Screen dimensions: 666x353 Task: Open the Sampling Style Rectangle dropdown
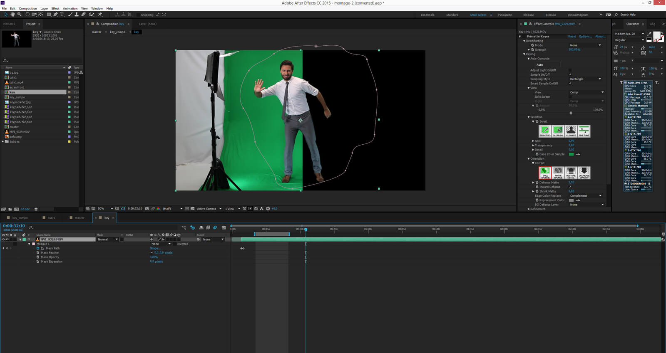click(586, 79)
